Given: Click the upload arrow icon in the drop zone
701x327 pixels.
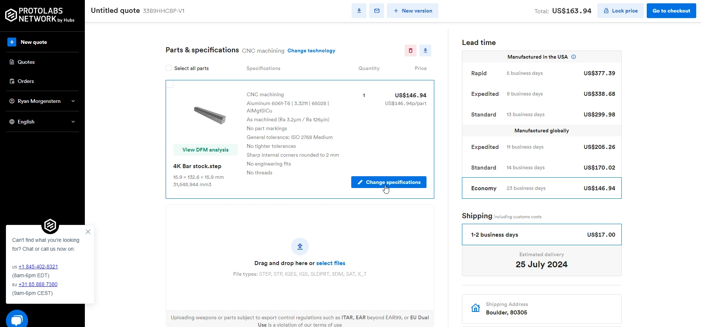Looking at the screenshot, I should click(300, 247).
